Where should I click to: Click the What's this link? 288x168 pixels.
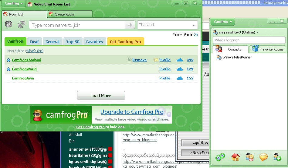tap(35, 51)
